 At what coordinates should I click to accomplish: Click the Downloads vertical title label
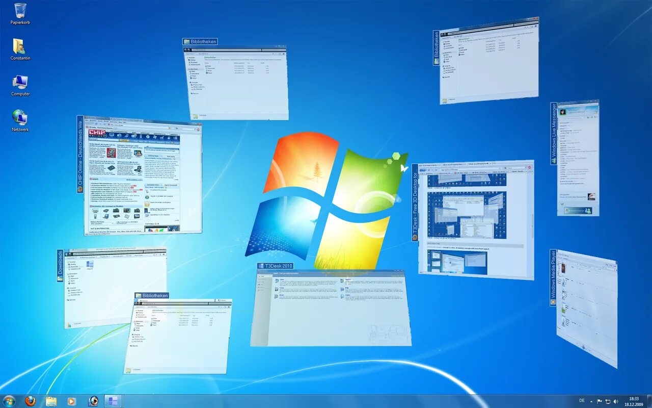[x=60, y=266]
